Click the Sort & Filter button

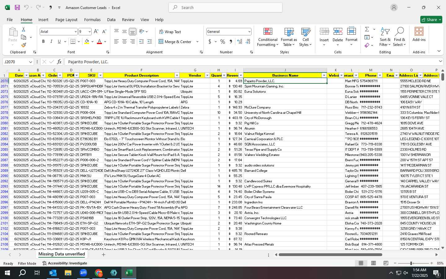point(385,37)
